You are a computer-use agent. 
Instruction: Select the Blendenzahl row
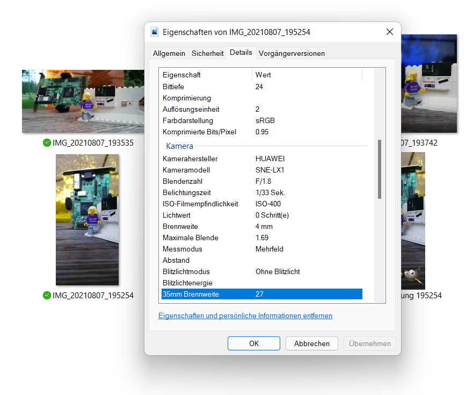click(262, 181)
